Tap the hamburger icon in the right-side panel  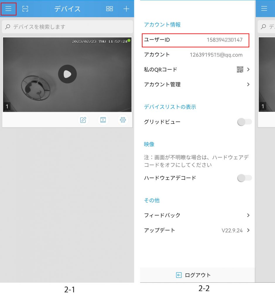pos(264,8)
